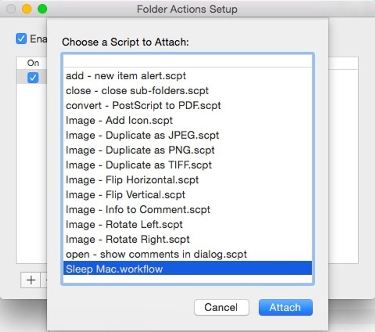375x332 pixels.
Task: Select Image - Rotate Left.scpt
Action: pos(124,224)
